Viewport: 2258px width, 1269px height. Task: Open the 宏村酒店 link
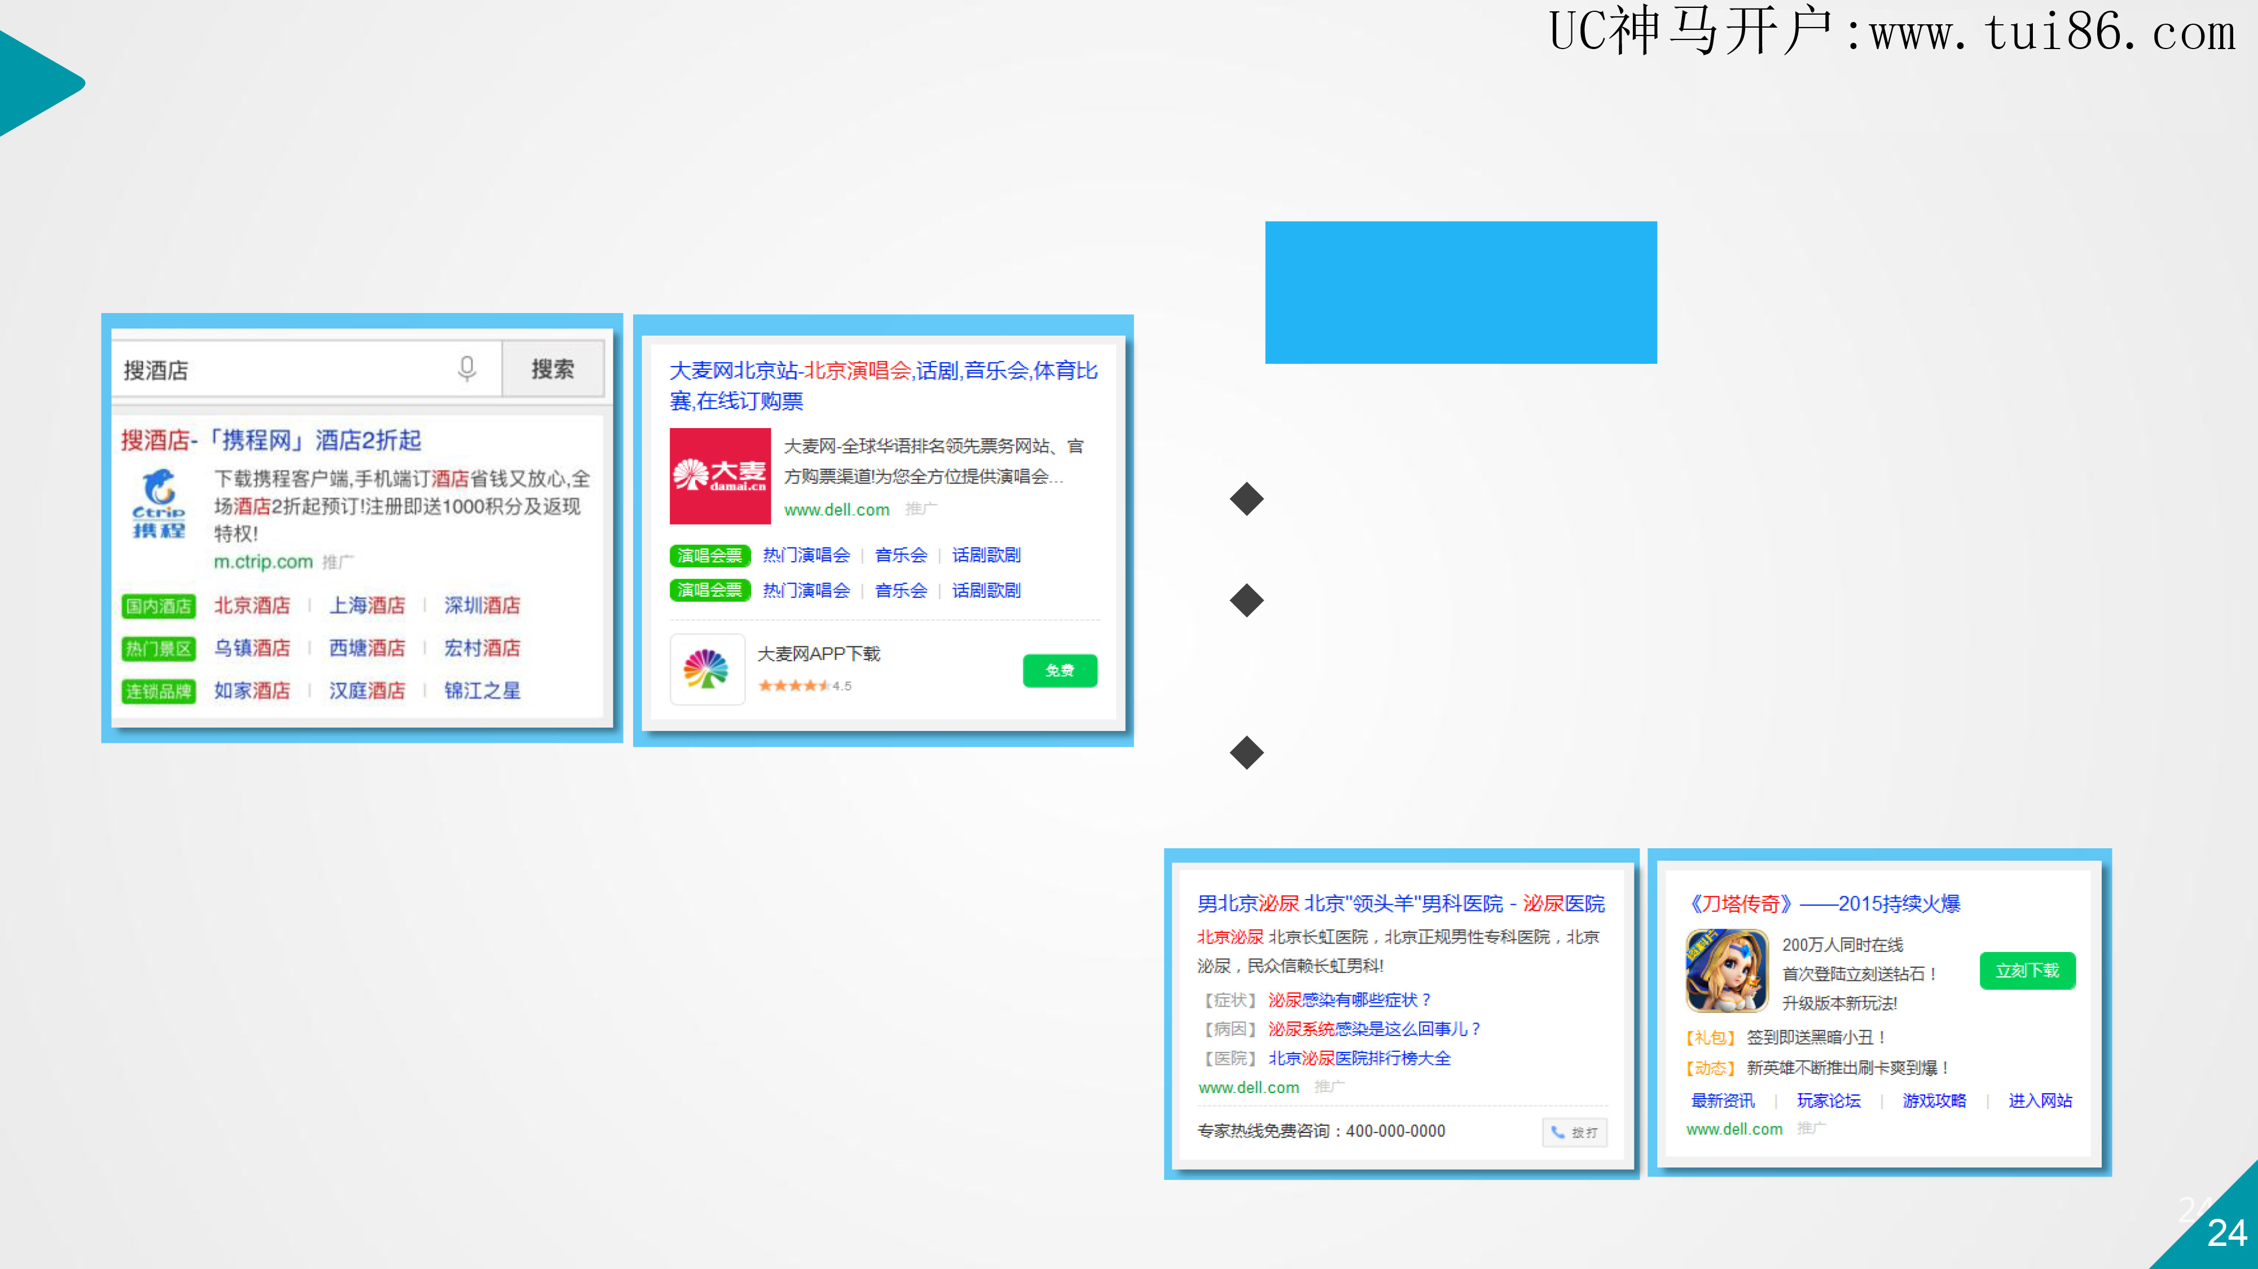[482, 649]
